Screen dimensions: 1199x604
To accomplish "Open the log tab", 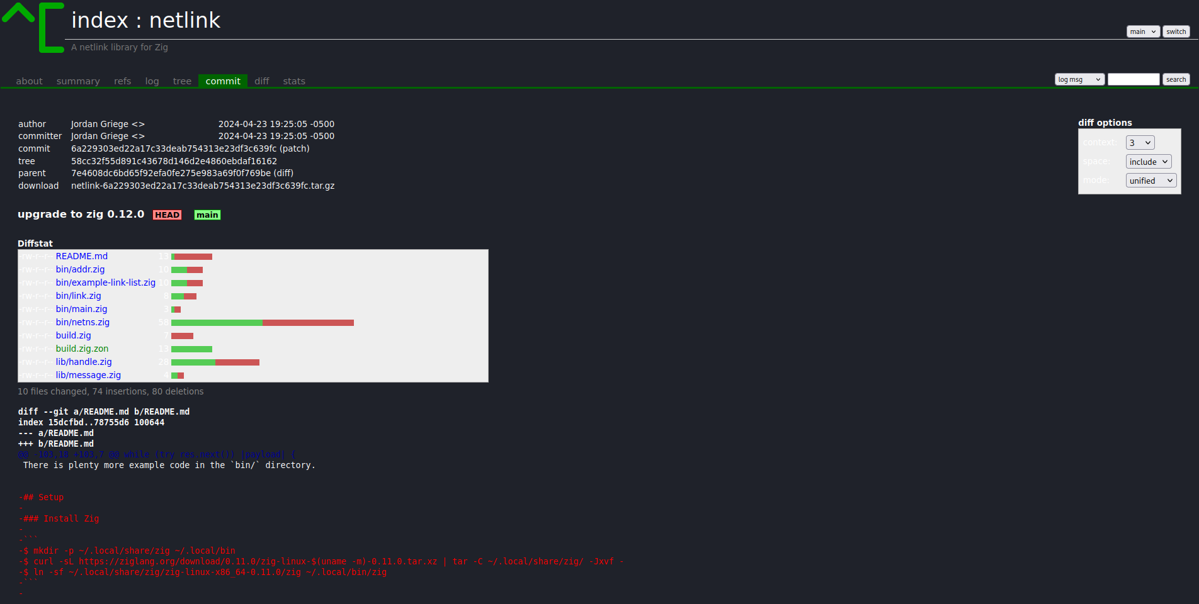I will coord(152,81).
